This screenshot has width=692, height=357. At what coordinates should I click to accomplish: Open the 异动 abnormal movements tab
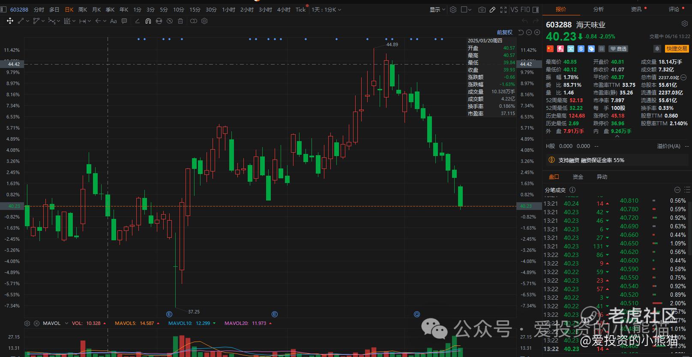click(x=602, y=177)
